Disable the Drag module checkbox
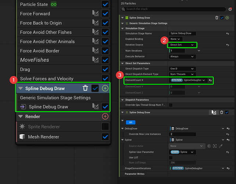Image resolution: width=236 pixels, height=184 pixels. click(105, 69)
